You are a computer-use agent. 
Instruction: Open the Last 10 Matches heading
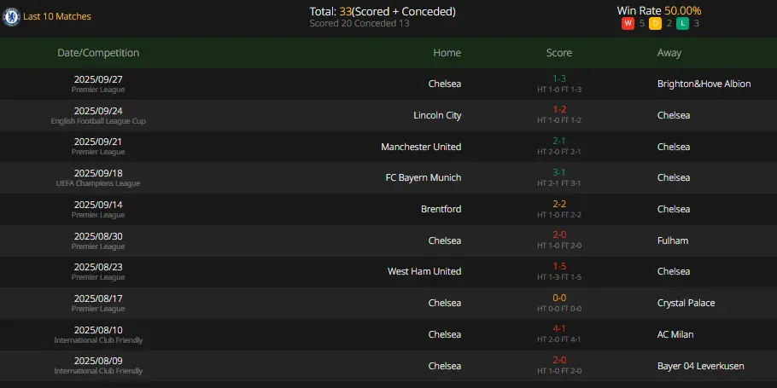57,16
